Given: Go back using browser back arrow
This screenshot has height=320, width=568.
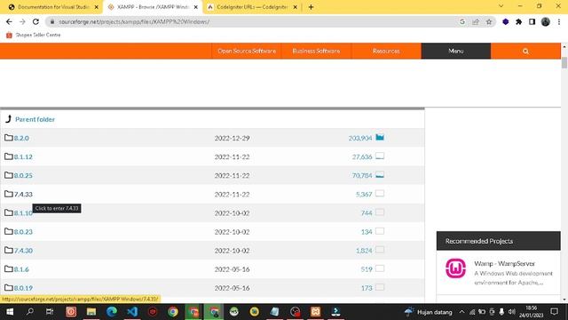Looking at the screenshot, I should (x=9, y=21).
